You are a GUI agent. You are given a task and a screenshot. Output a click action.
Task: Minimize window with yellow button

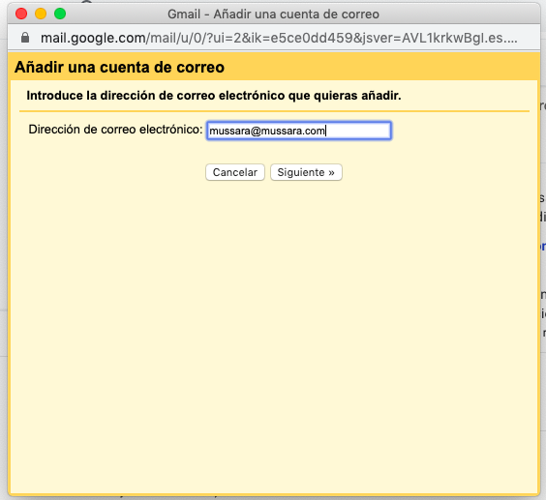pyautogui.click(x=41, y=14)
